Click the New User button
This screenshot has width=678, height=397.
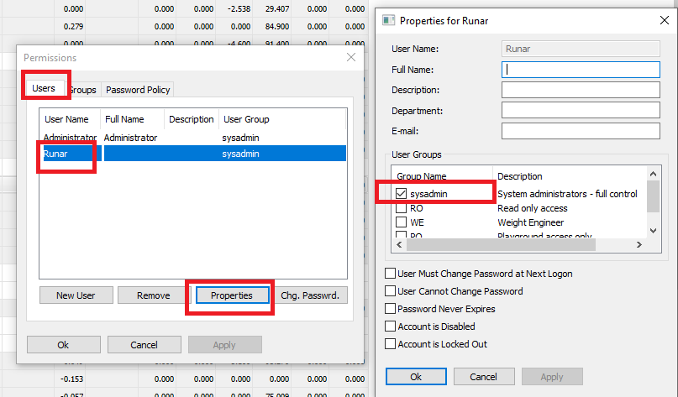tap(76, 295)
